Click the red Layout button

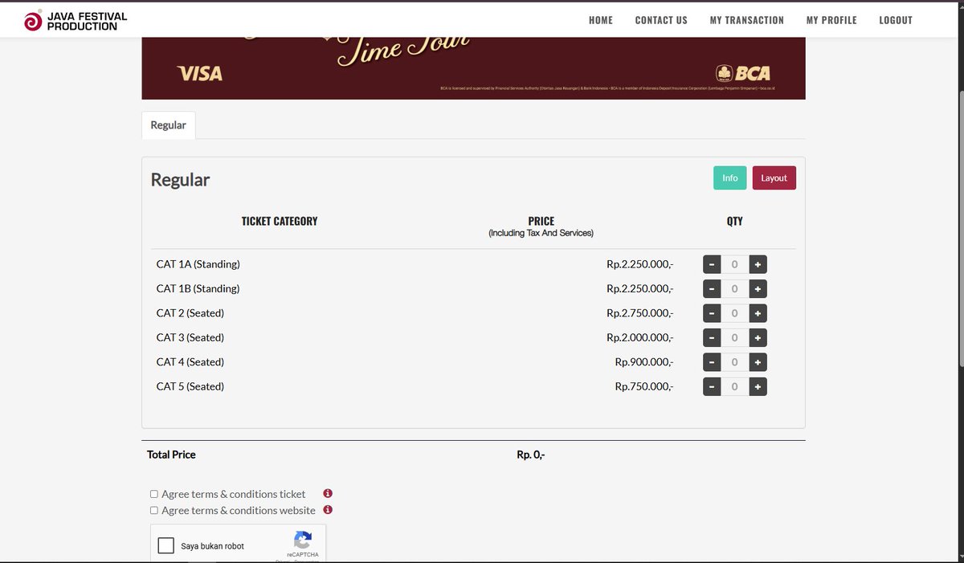pos(774,177)
